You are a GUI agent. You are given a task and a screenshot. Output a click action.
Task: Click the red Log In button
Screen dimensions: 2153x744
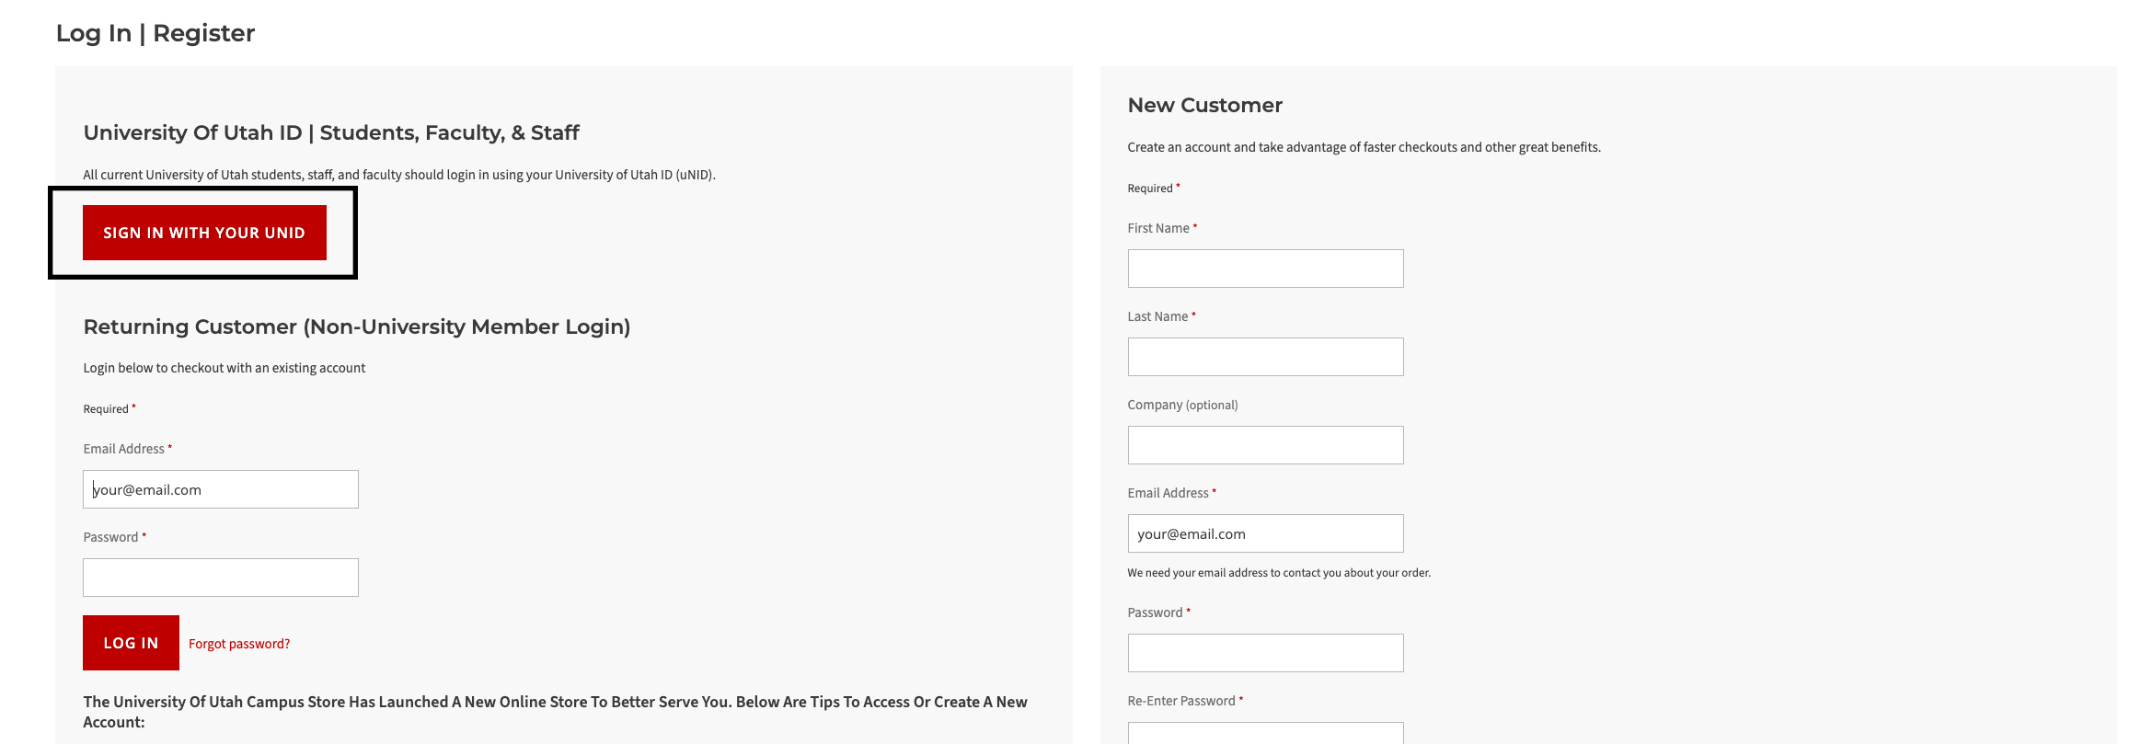pyautogui.click(x=131, y=643)
